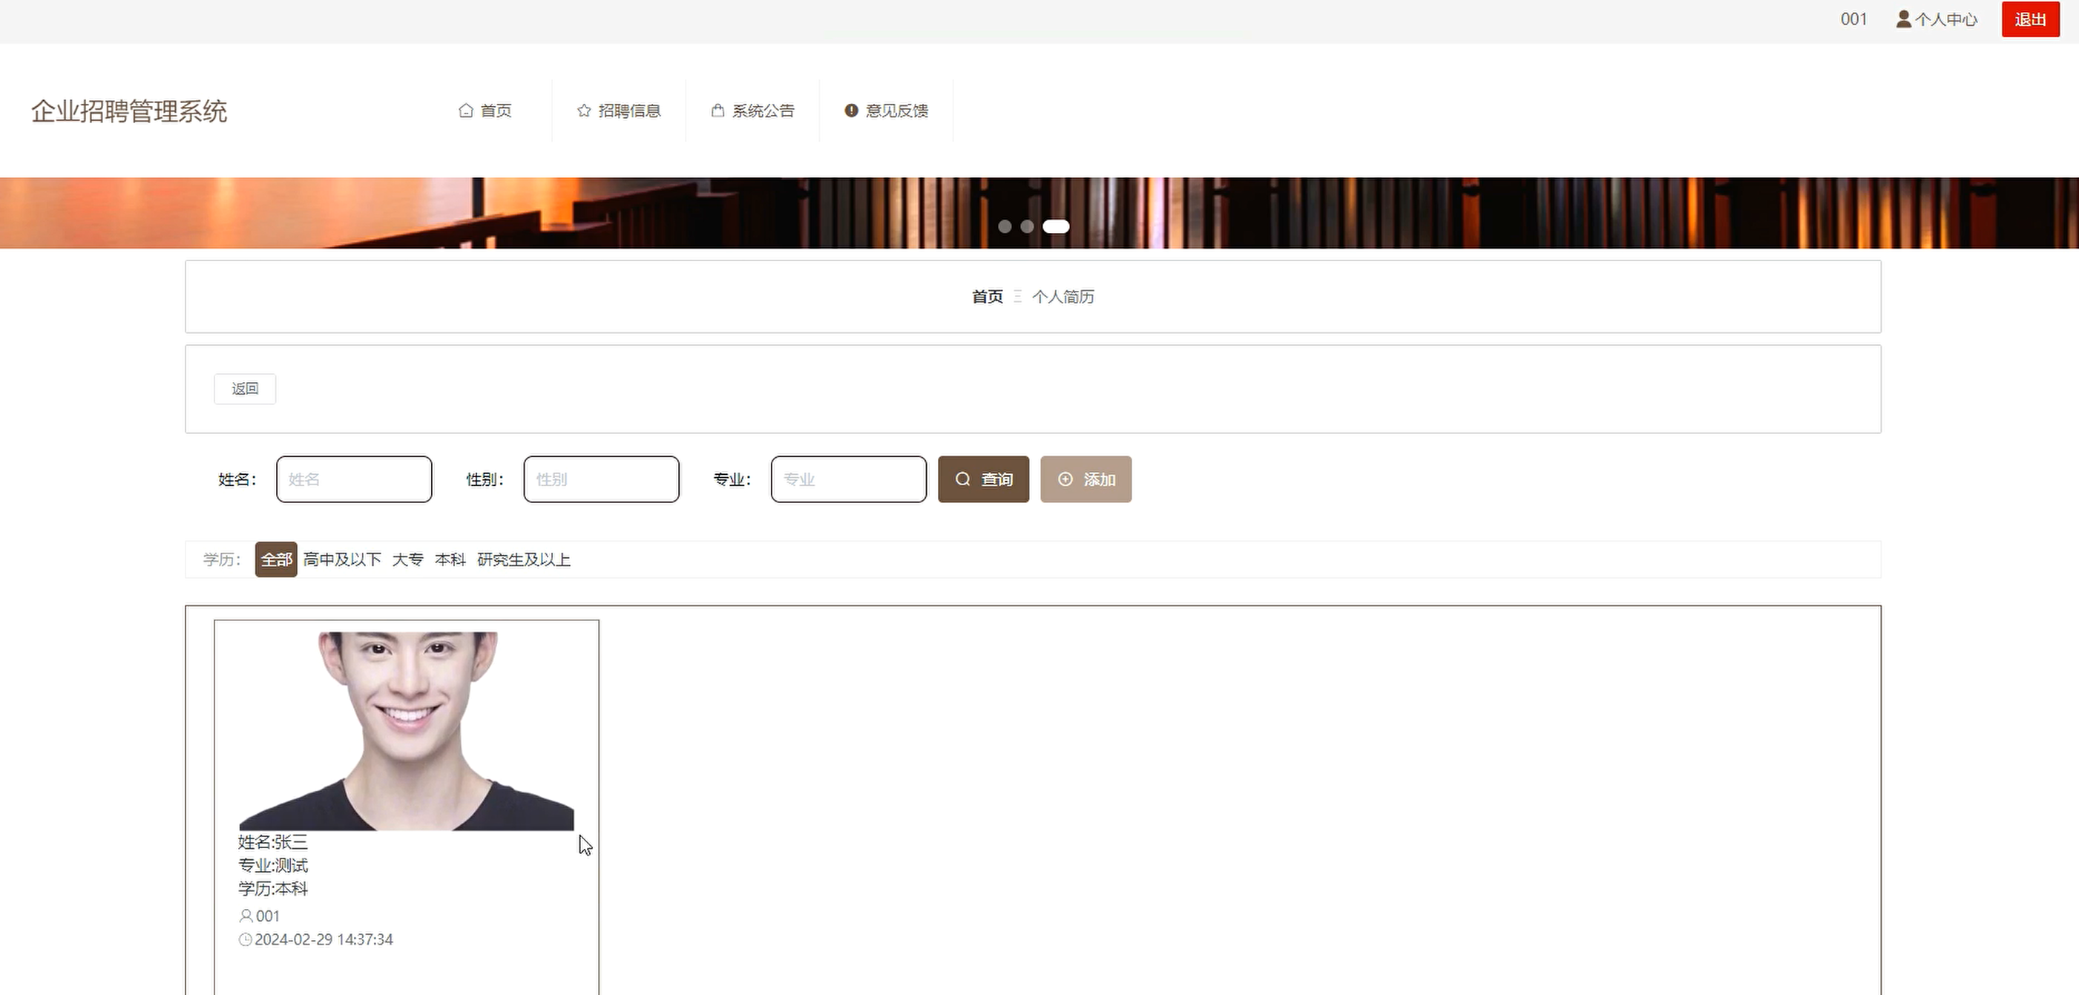Filter by 研究生及以上 education

tap(524, 559)
